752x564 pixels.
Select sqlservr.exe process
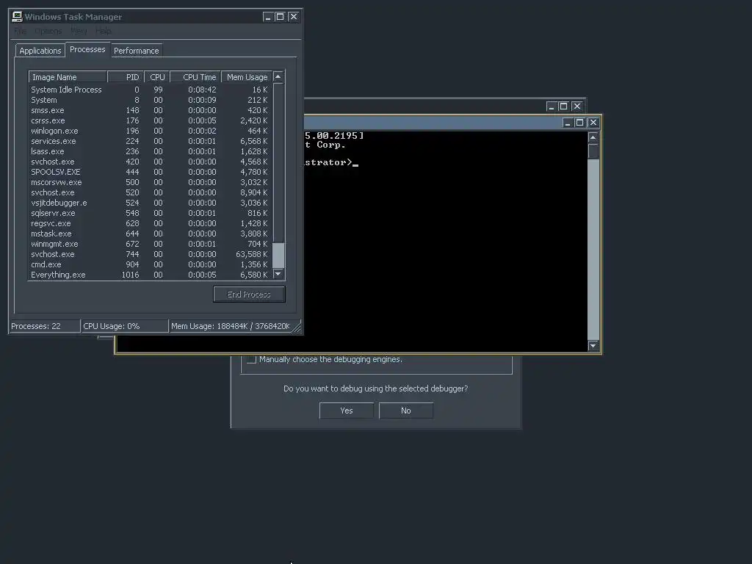click(x=150, y=214)
